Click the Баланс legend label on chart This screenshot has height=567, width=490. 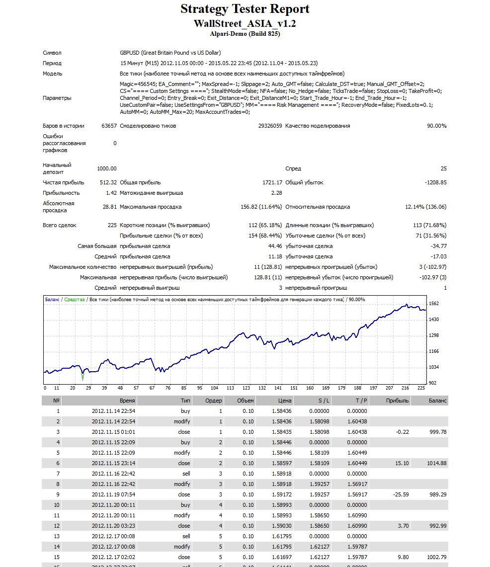click(52, 300)
